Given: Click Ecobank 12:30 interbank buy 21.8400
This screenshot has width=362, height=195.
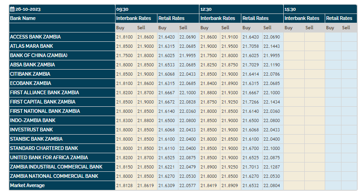Looking at the screenshot, I should [x=208, y=84].
